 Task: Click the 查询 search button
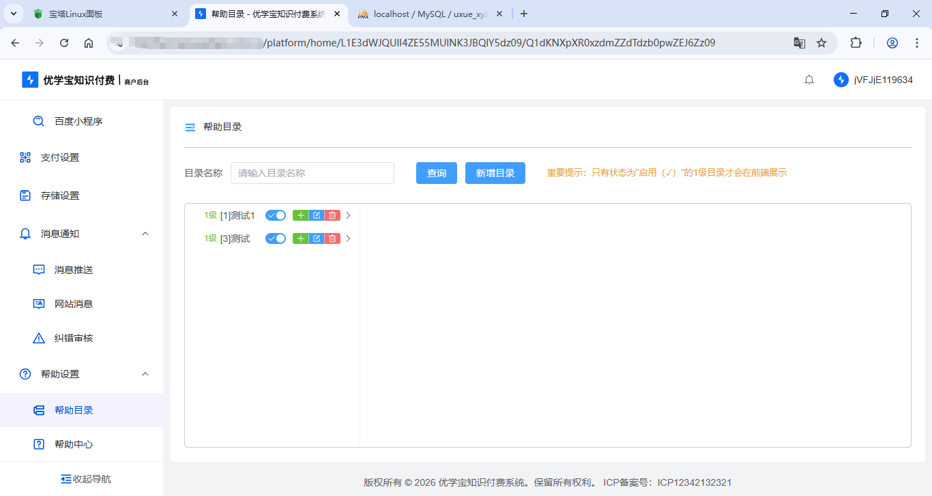click(437, 173)
